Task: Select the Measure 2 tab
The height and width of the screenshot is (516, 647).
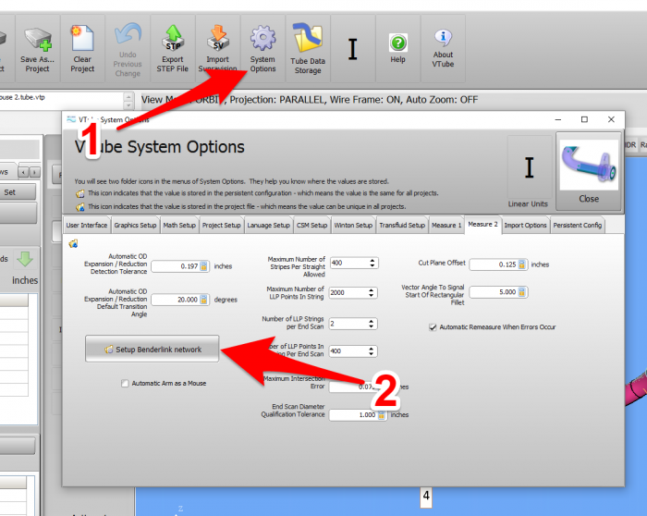Action: point(482,225)
